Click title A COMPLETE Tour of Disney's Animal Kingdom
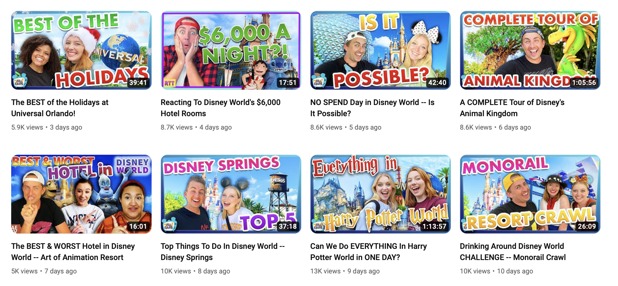Viewport: 618px width, 286px height. coord(512,108)
